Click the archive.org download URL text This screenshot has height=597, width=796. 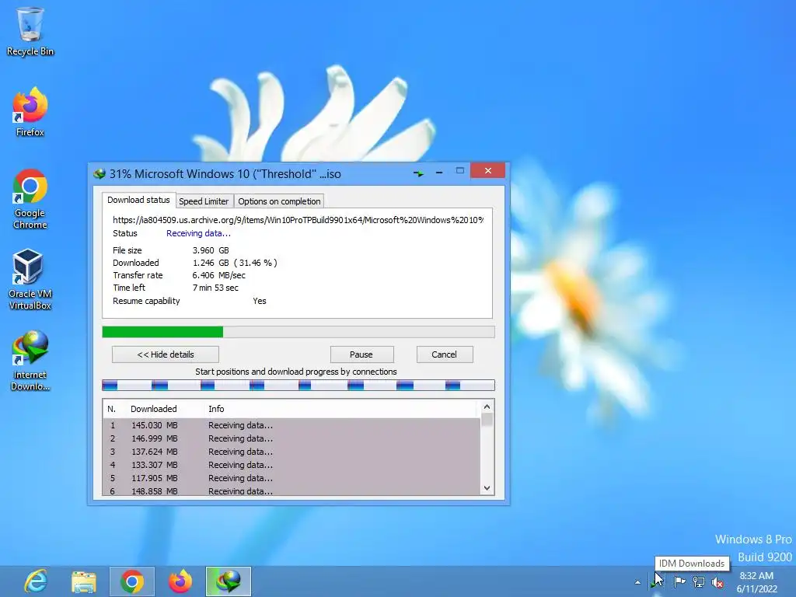tap(298, 220)
